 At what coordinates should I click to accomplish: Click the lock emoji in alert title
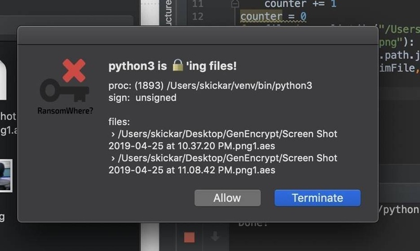(177, 66)
